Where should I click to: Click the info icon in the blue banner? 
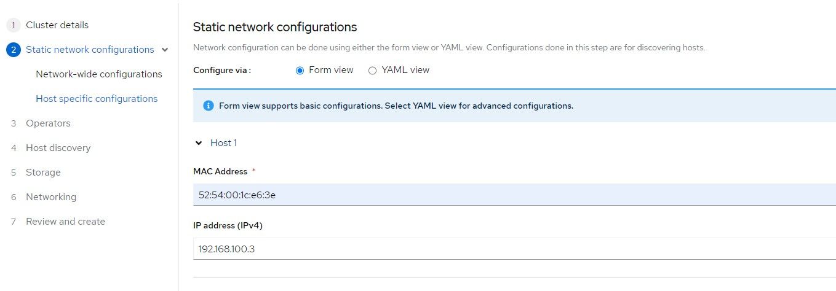click(x=208, y=106)
